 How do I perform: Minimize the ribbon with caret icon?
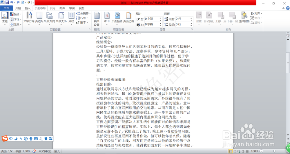(283, 8)
